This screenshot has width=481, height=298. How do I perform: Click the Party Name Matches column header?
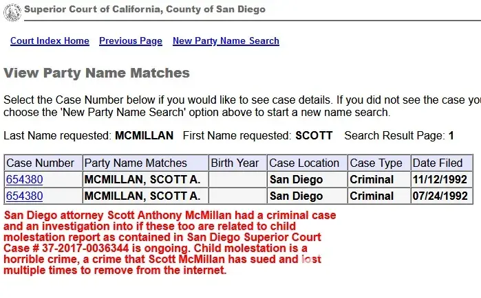(x=136, y=163)
